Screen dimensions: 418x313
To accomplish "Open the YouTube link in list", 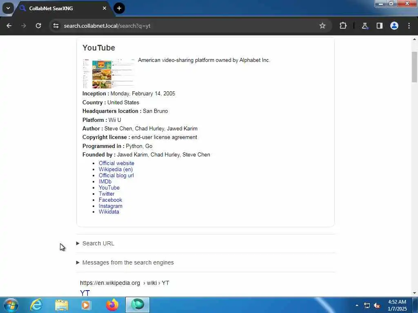I will click(x=109, y=187).
